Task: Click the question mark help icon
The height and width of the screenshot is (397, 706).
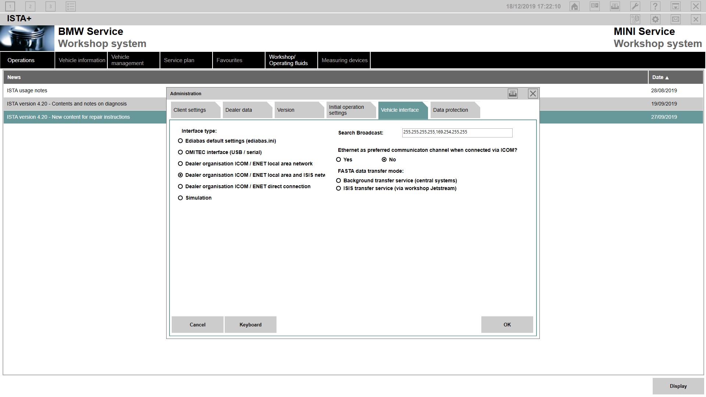Action: pyautogui.click(x=655, y=6)
